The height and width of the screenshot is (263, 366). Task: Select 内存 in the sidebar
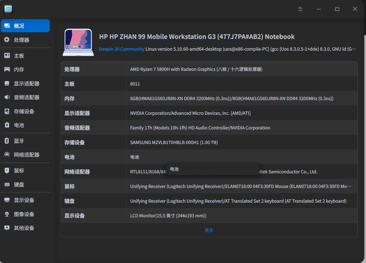point(25,69)
